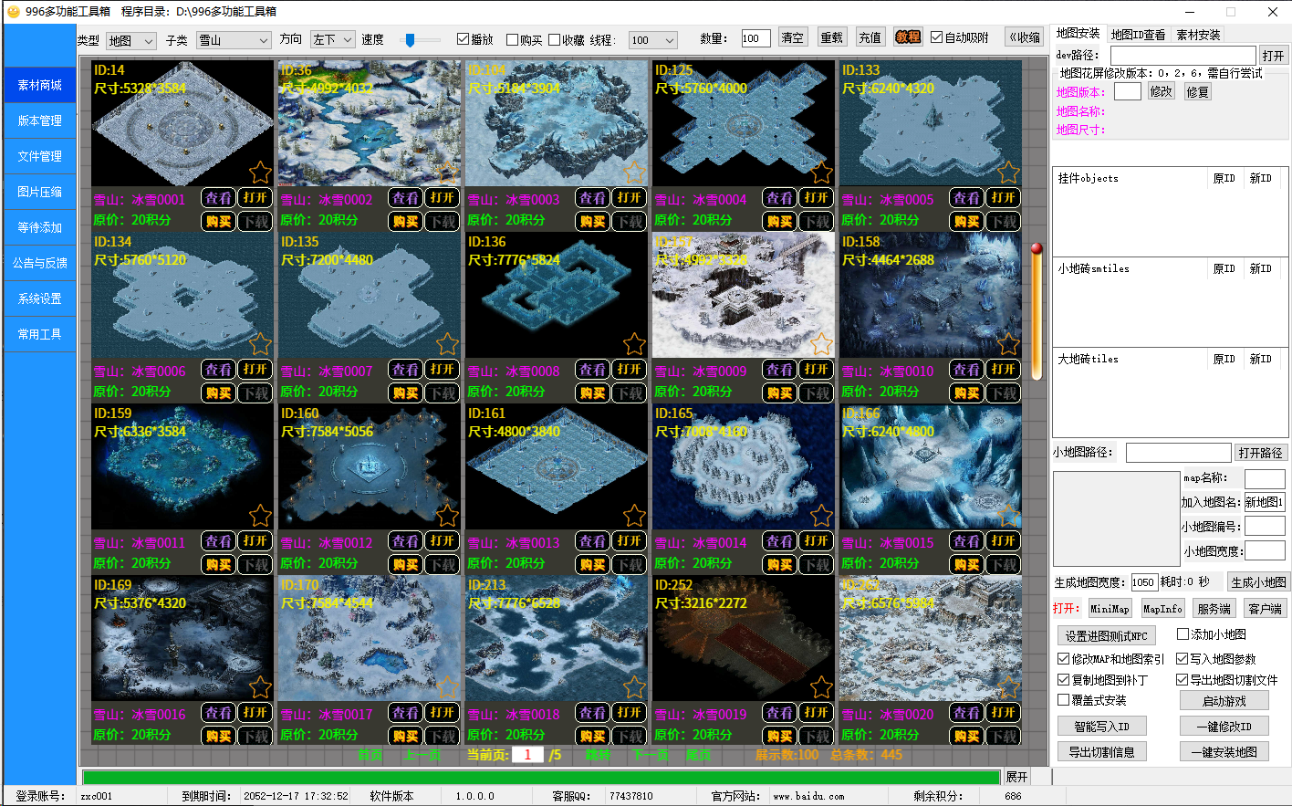Switch to the 地图安装 tab
The height and width of the screenshot is (806, 1292).
point(1078,34)
